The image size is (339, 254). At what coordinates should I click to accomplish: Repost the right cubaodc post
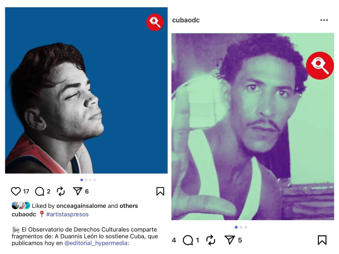[x=211, y=240]
